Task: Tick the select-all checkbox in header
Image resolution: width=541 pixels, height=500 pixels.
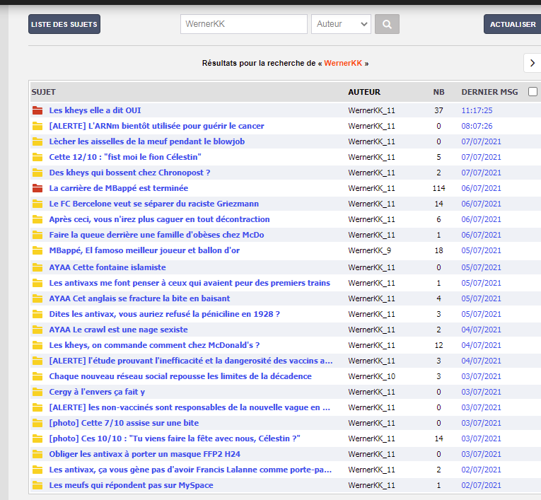Action: tap(533, 91)
